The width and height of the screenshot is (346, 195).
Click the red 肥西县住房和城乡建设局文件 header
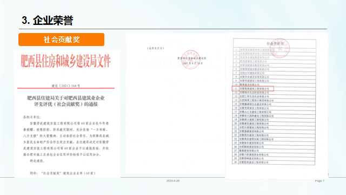tap(65, 61)
